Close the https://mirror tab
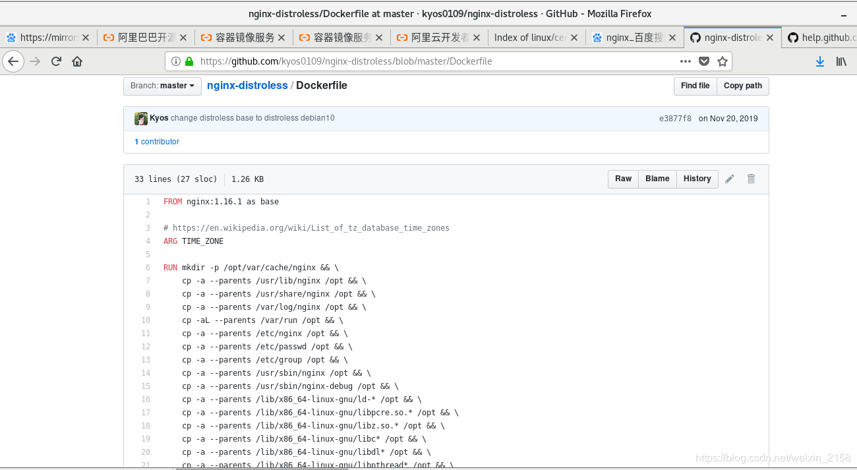The image size is (857, 470). pos(86,38)
